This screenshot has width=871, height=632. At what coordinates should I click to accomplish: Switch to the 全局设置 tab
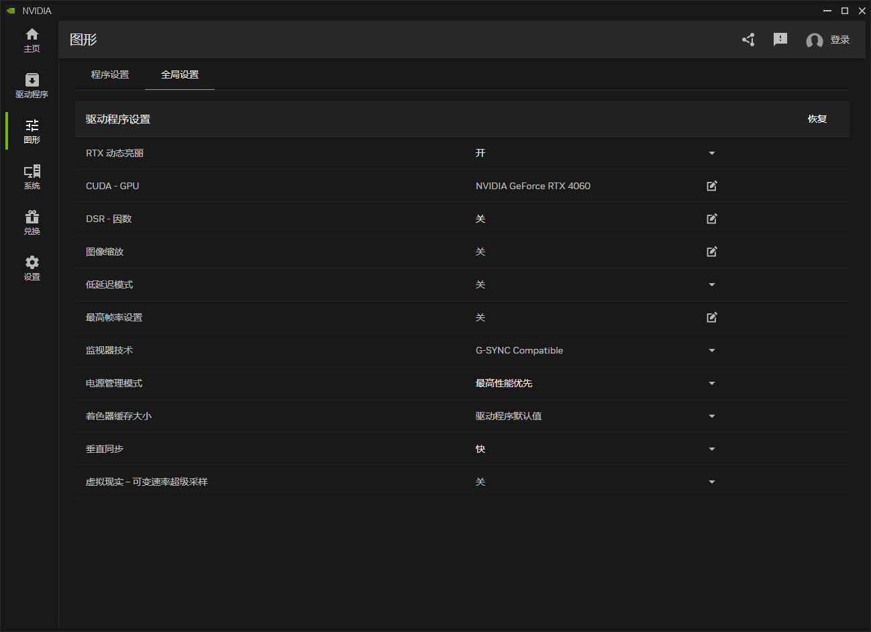pos(180,74)
